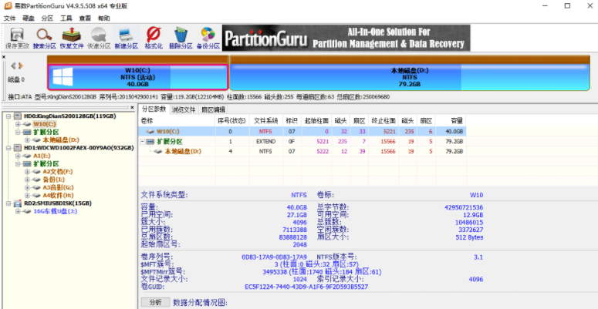Viewport: 598px width, 309px height.
Task: Switch to the 浏览文件 tab
Action: coord(184,109)
